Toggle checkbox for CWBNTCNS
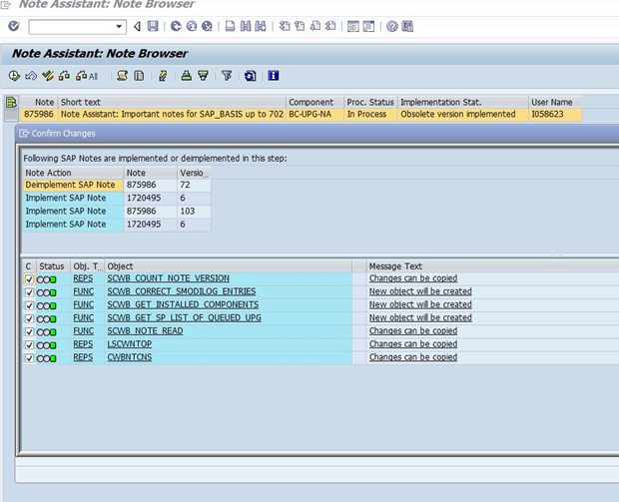This screenshot has height=502, width=619. click(x=29, y=358)
